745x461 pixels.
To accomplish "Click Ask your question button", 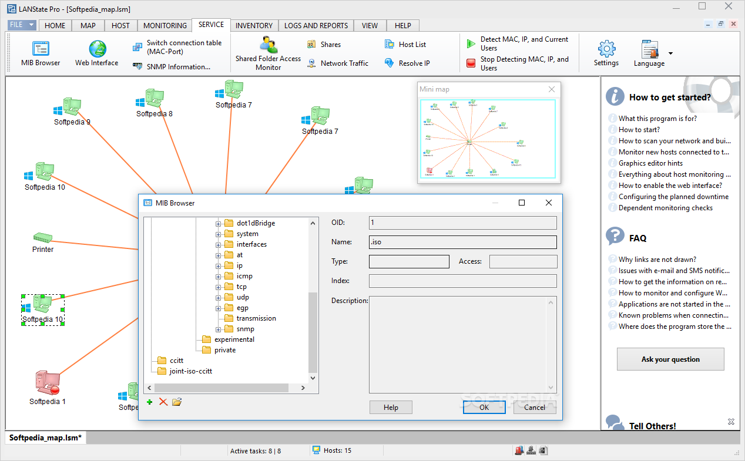I will [x=670, y=359].
